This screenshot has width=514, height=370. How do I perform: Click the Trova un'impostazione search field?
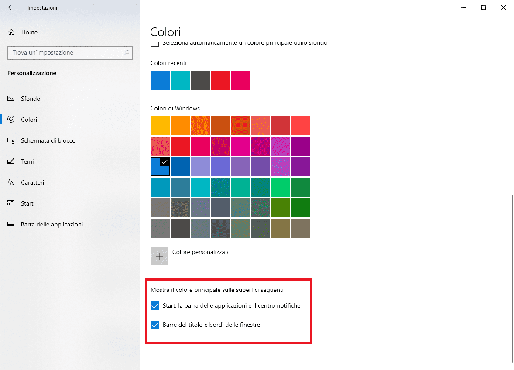click(65, 52)
